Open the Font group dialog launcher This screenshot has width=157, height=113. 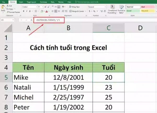[49, 16]
